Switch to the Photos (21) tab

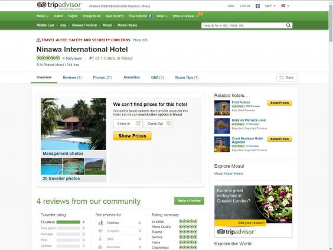point(103,77)
